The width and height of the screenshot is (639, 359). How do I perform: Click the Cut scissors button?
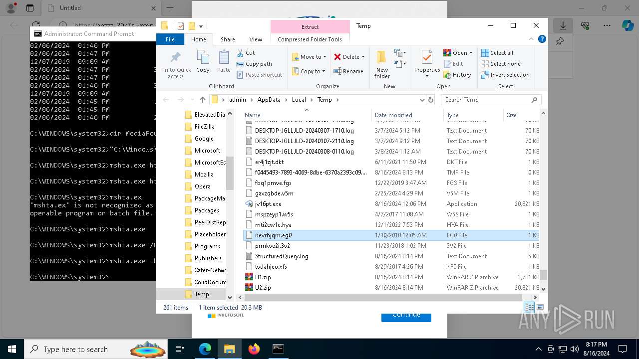246,53
